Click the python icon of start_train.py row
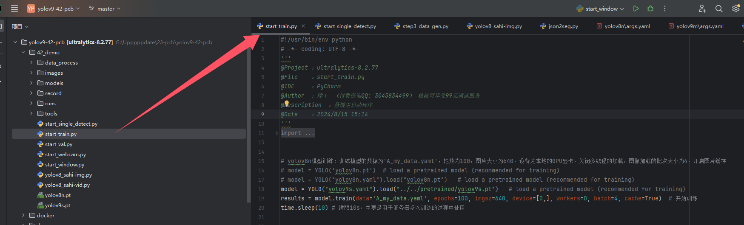The width and height of the screenshot is (744, 225). tap(40, 134)
